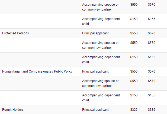Click $570 fee in Protected Persons principal row
This screenshot has height=114, width=167.
click(x=152, y=33)
